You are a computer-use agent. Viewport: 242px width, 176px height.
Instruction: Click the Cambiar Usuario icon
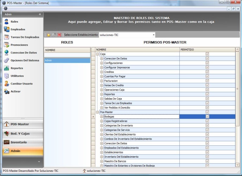[6, 83]
